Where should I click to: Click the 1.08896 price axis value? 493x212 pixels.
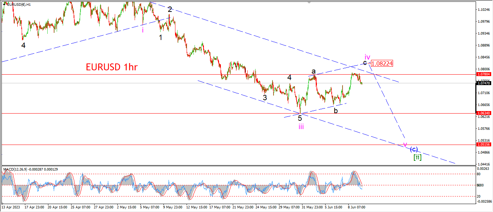tap(484, 45)
